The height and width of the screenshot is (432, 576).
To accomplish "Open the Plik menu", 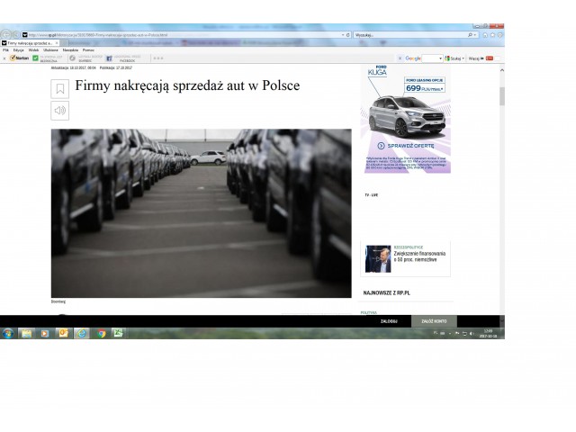I will tap(5, 49).
